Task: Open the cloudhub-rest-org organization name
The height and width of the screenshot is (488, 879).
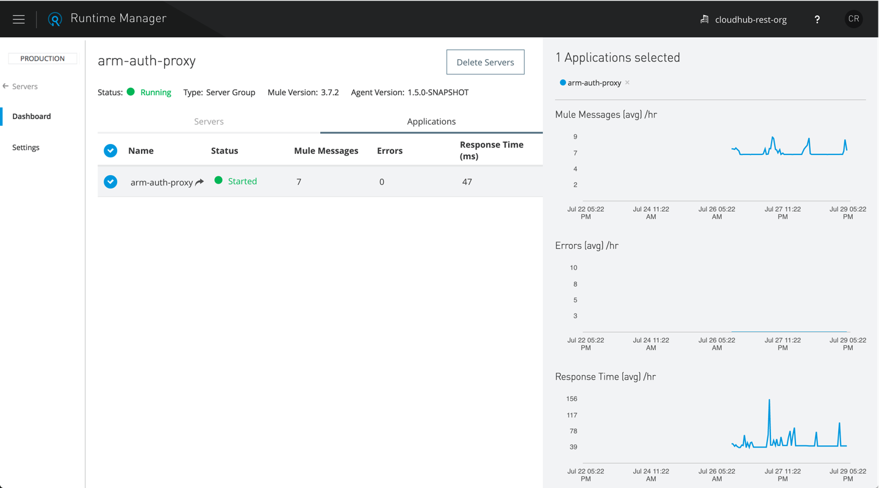Action: click(750, 20)
